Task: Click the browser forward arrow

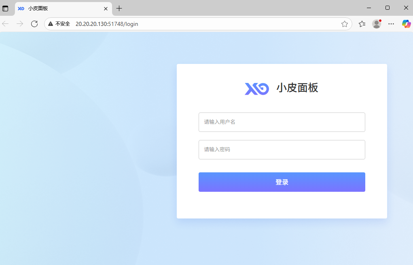Action: point(20,24)
